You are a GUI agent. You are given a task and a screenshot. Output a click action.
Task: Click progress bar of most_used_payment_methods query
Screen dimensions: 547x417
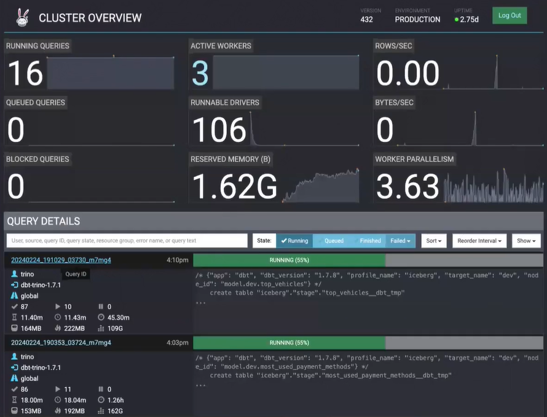coord(368,343)
